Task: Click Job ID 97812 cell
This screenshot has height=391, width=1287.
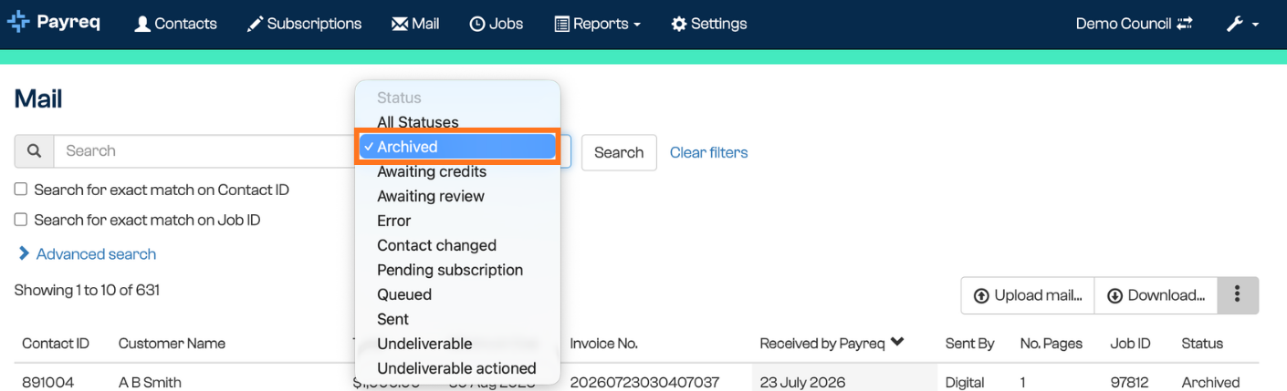Action: pyautogui.click(x=1129, y=382)
